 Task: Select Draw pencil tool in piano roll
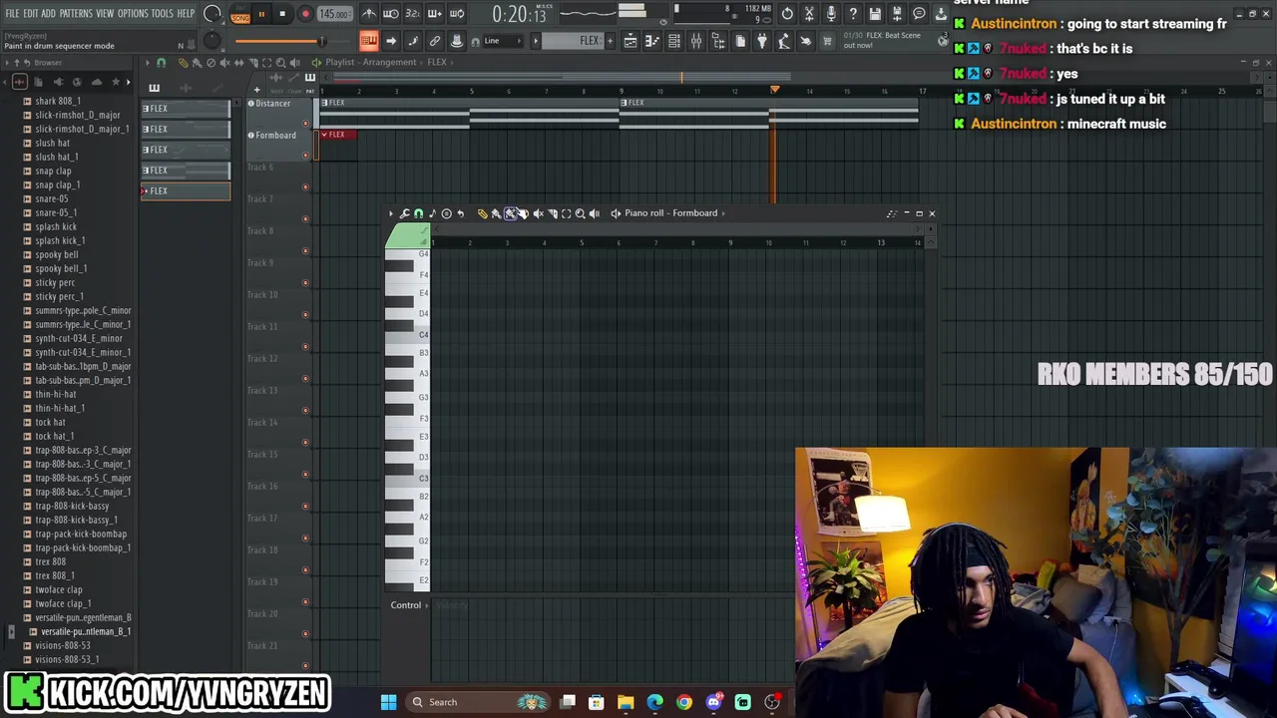click(x=482, y=213)
